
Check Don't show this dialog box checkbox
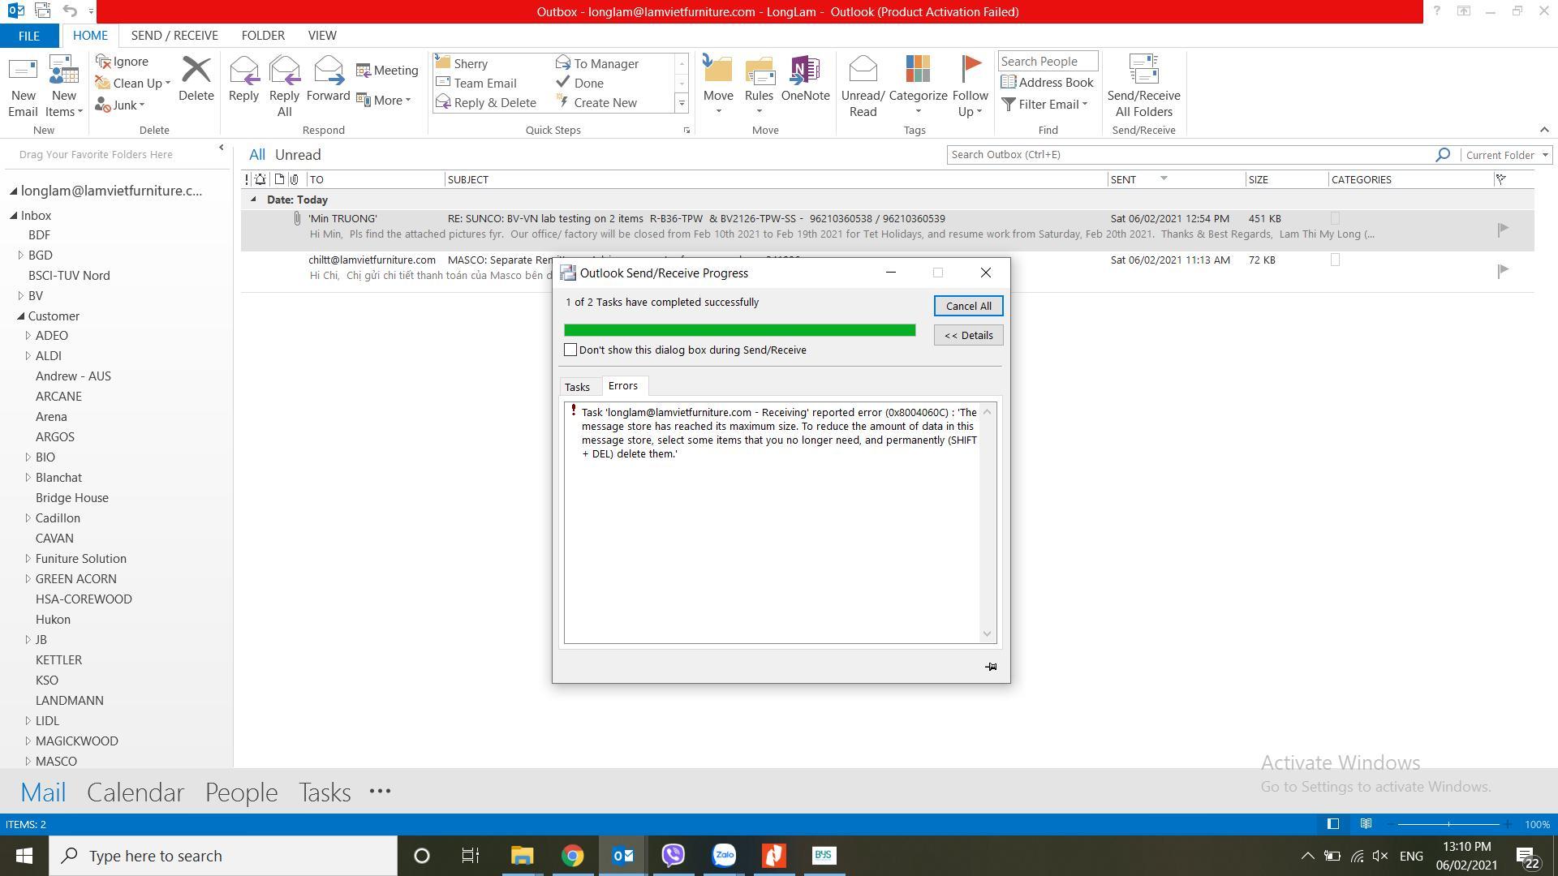pyautogui.click(x=570, y=350)
